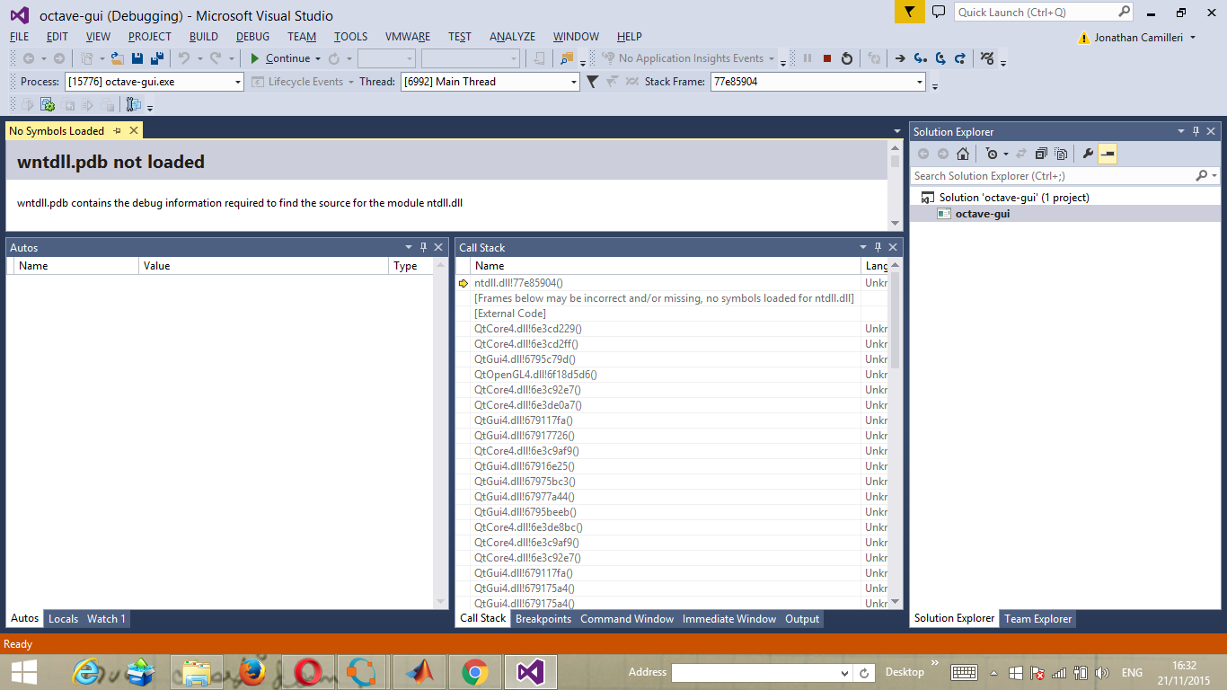Open Autos window position dropdown arrow
The image size is (1227, 690).
[x=408, y=248]
